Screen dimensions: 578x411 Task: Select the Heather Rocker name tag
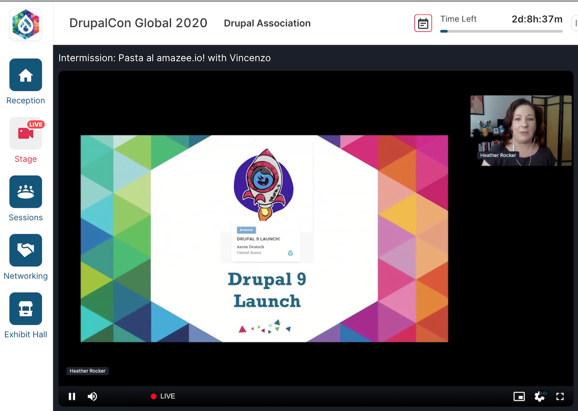click(x=87, y=371)
